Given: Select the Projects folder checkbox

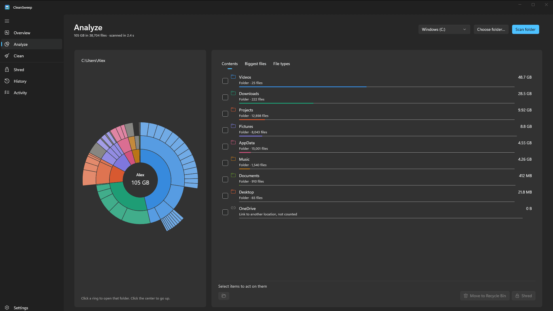Looking at the screenshot, I should (225, 114).
